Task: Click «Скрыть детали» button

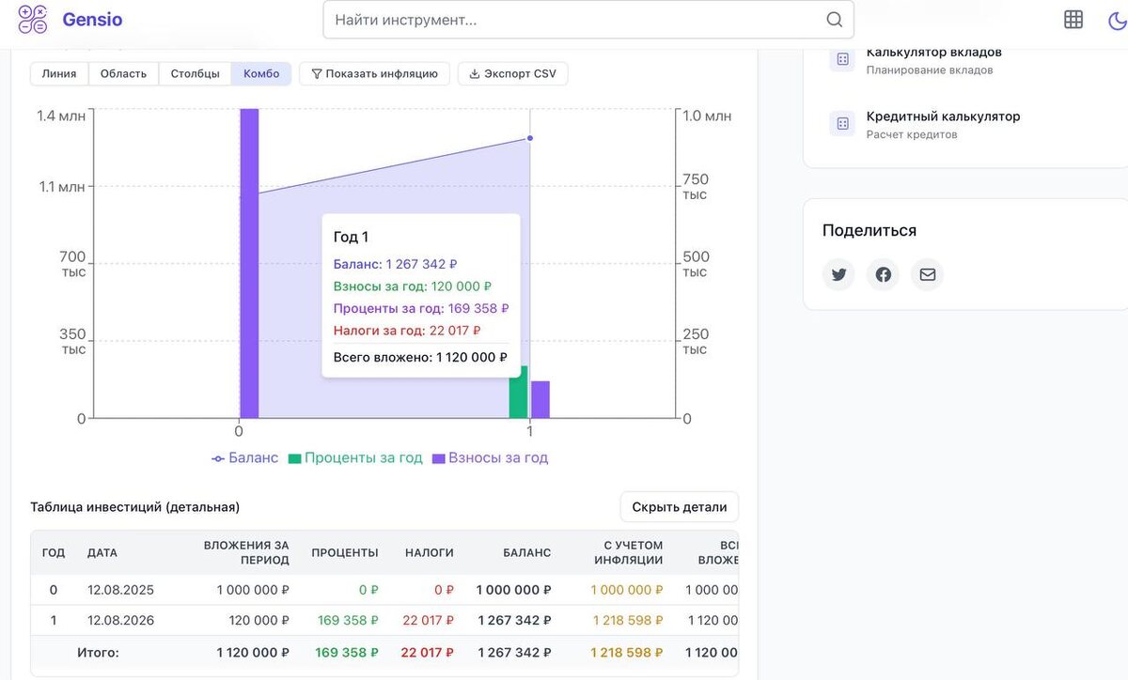Action: 679,507
